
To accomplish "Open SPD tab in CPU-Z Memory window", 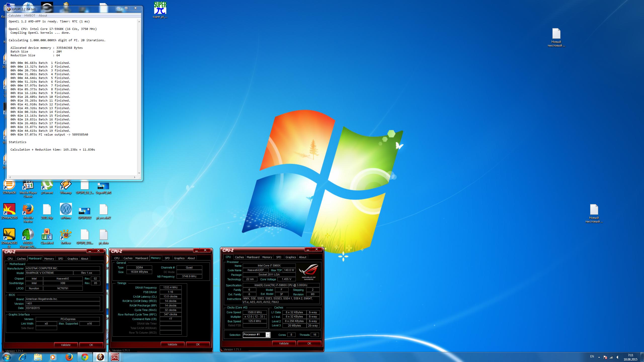I will pos(167,258).
